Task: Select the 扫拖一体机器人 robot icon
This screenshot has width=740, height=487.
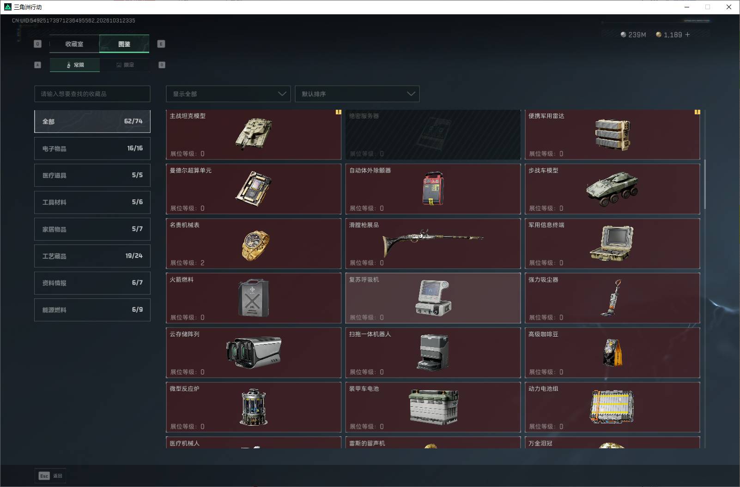Action: 433,352
